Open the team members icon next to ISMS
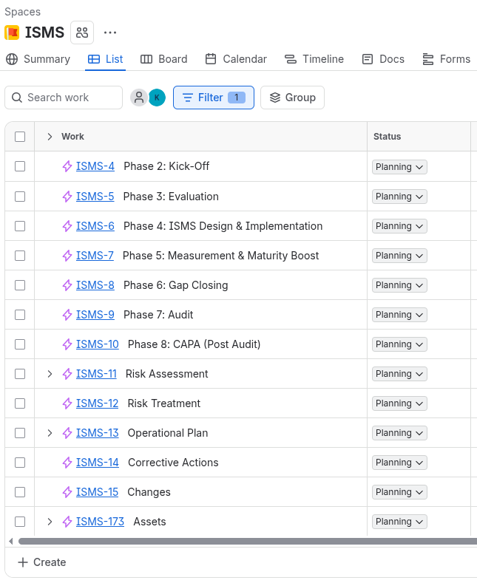 pyautogui.click(x=82, y=33)
